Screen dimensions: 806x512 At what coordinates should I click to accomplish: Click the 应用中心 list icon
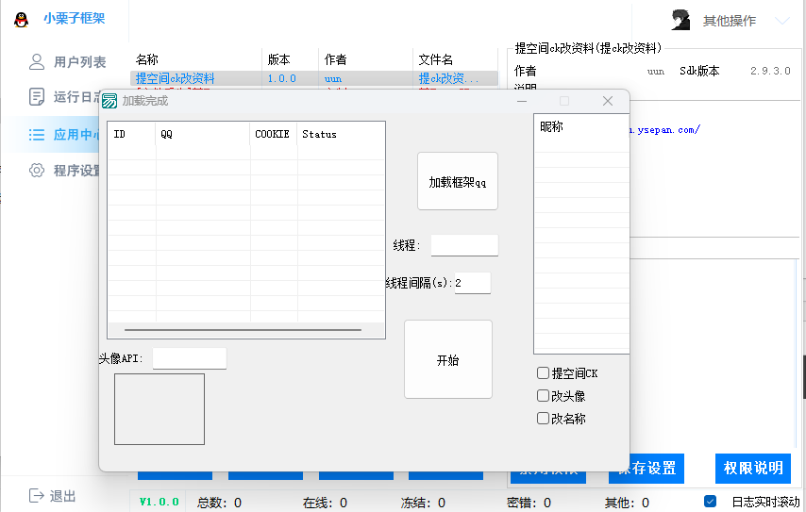click(37, 135)
